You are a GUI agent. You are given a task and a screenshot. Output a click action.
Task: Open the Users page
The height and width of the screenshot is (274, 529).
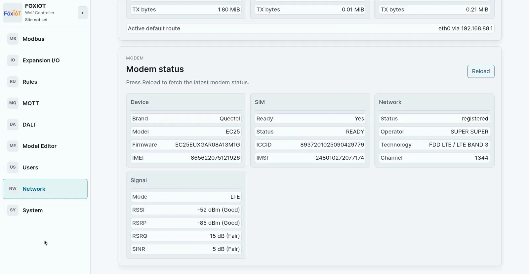(x=45, y=168)
